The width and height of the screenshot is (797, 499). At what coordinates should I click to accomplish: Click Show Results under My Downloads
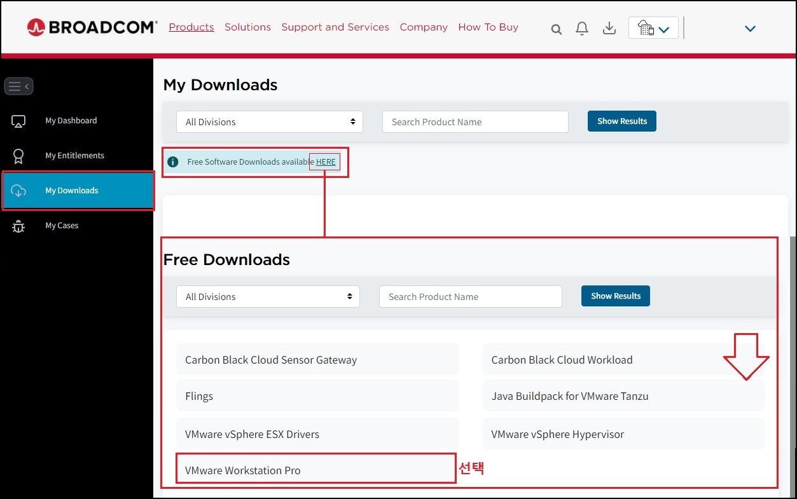pos(622,121)
